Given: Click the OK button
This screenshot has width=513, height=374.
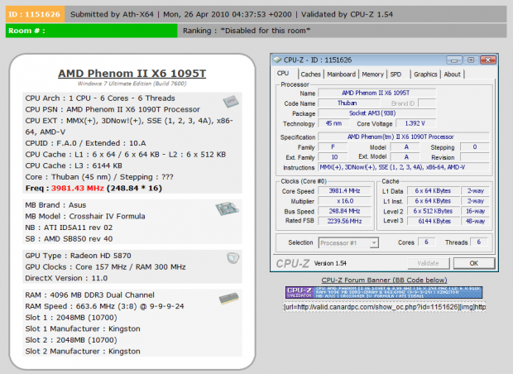Looking at the screenshot, I should (474, 263).
